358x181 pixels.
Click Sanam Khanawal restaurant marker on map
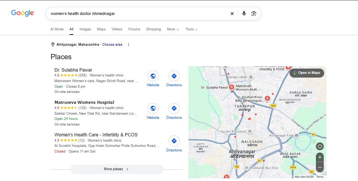[250, 132]
